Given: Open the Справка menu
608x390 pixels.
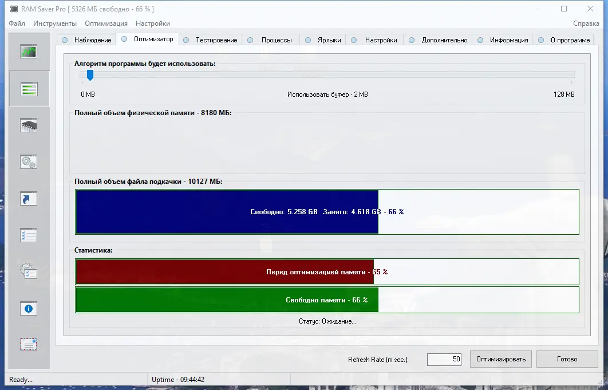Looking at the screenshot, I should pyautogui.click(x=586, y=23).
